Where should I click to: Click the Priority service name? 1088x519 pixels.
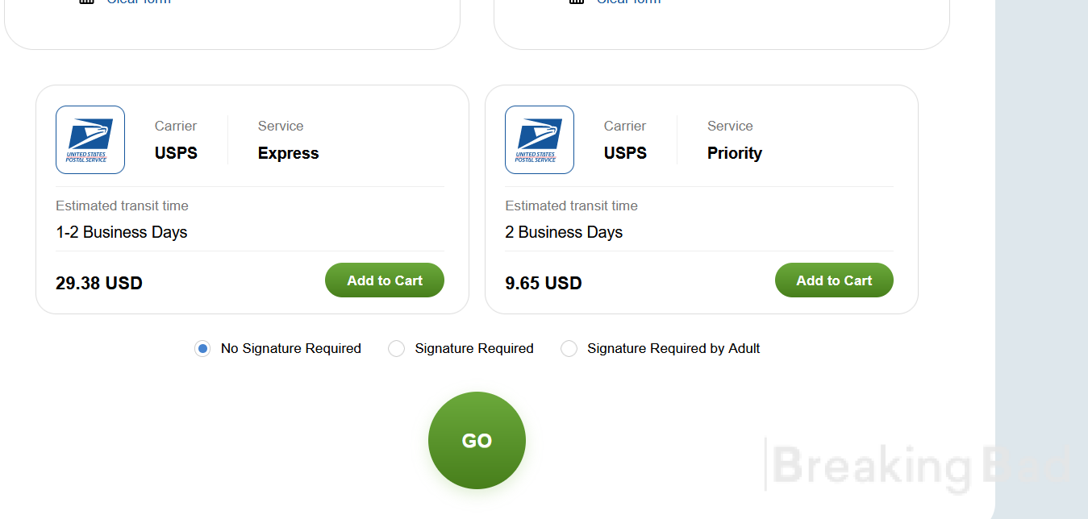click(735, 153)
